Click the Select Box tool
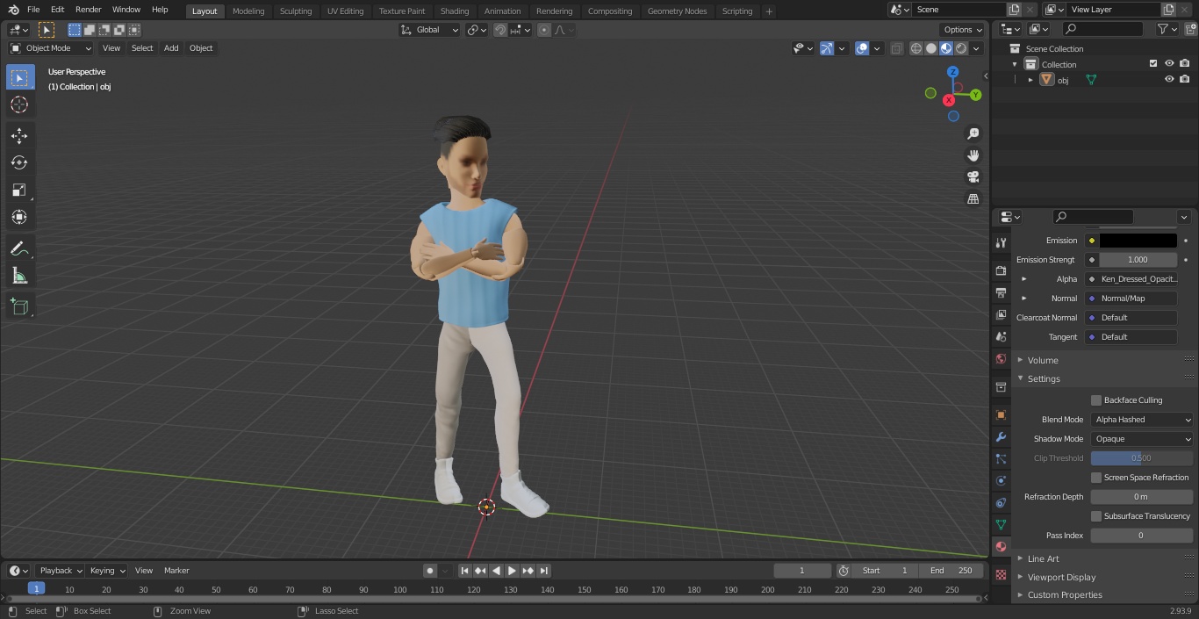 [x=19, y=77]
